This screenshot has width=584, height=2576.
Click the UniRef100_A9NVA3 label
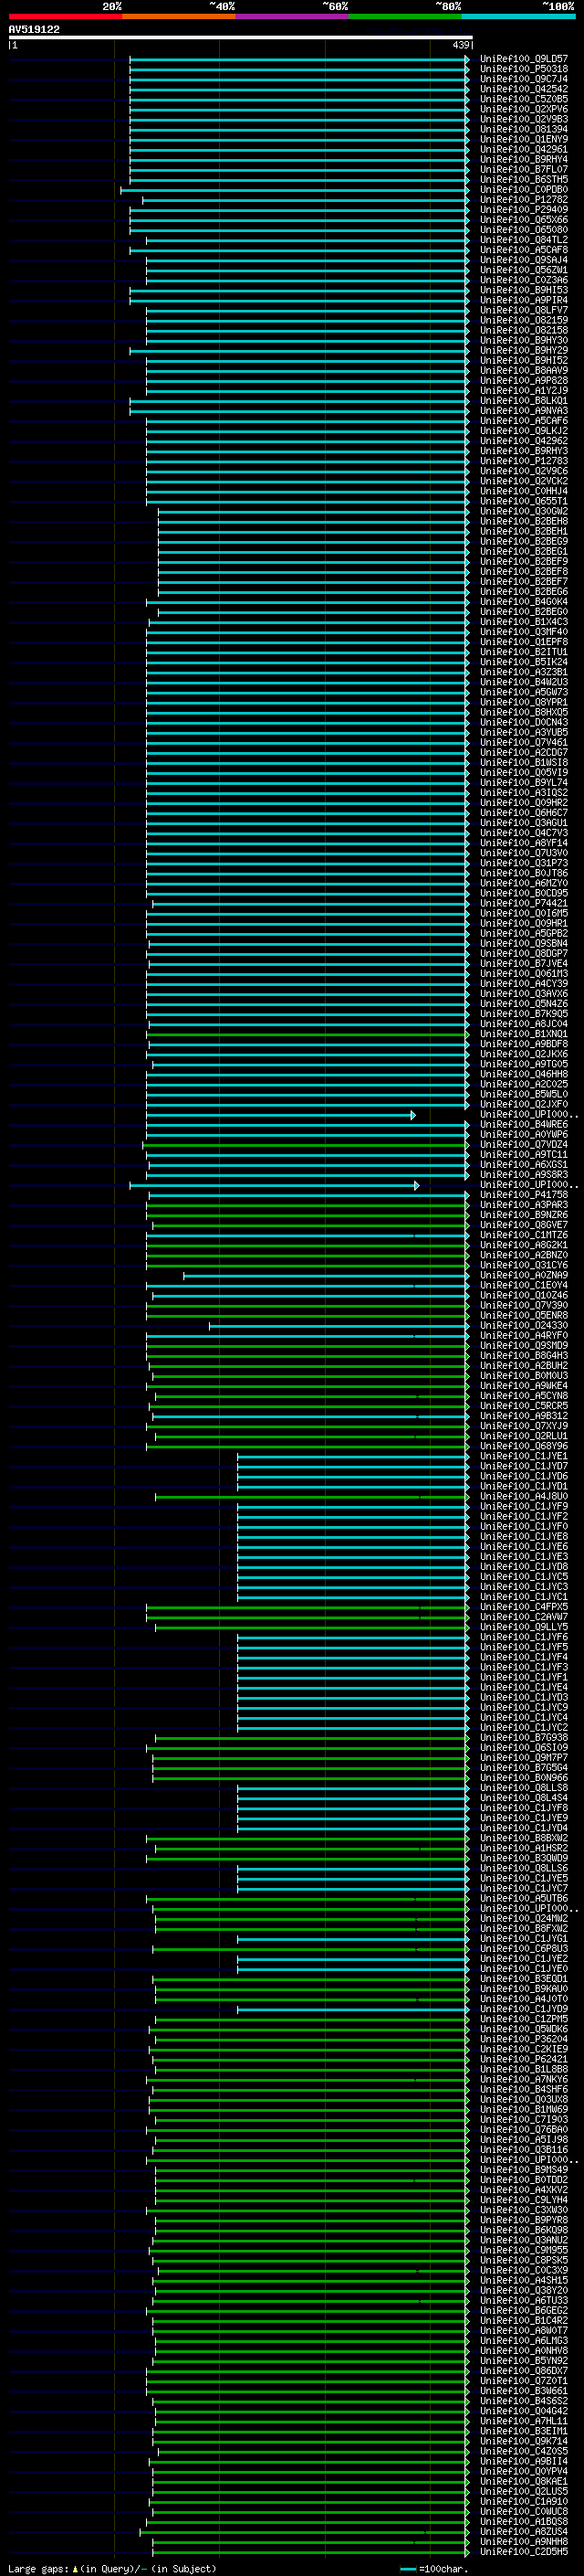pos(524,410)
